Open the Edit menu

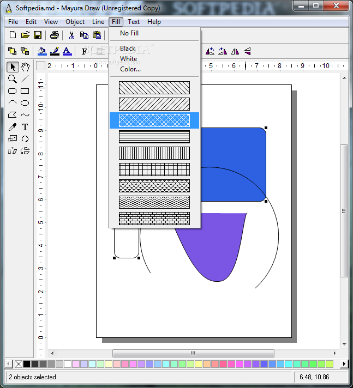[x=31, y=22]
